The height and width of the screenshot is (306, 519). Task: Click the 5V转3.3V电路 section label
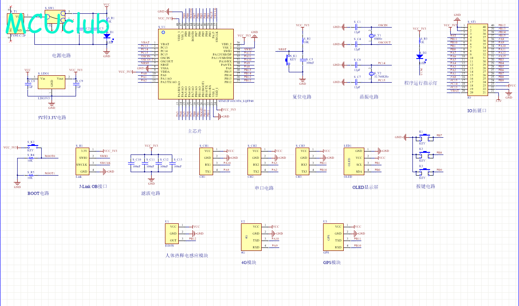[52, 117]
